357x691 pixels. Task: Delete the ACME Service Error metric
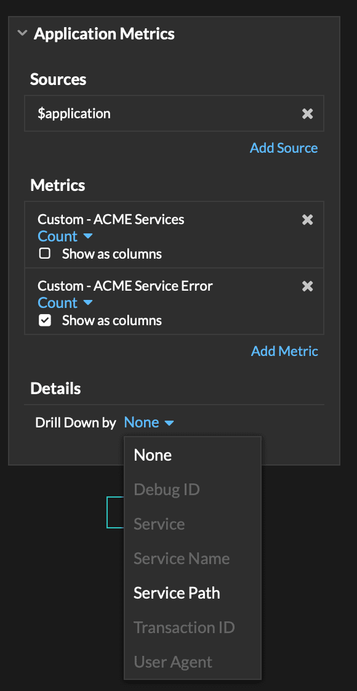(x=307, y=286)
